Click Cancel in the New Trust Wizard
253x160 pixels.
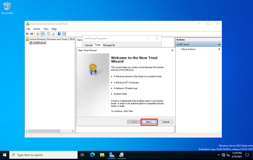point(166,122)
